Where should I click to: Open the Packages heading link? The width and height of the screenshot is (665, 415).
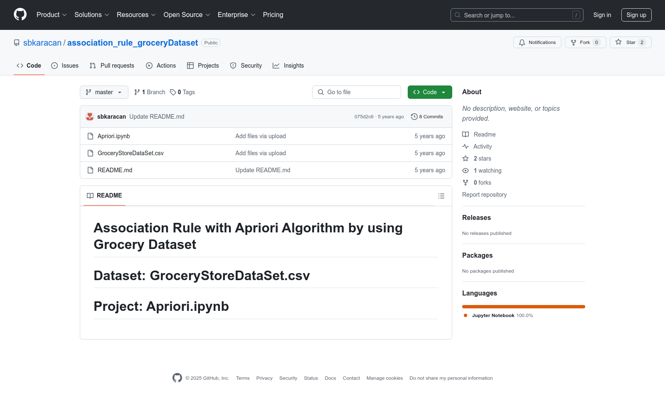click(477, 255)
